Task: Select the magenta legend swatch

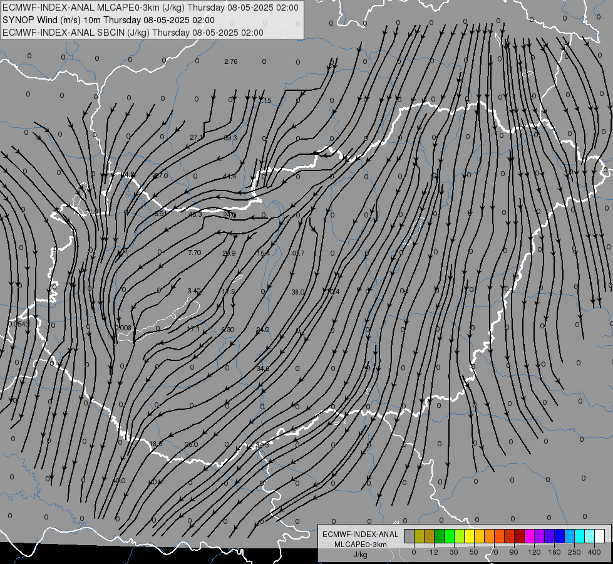Action: [x=530, y=536]
